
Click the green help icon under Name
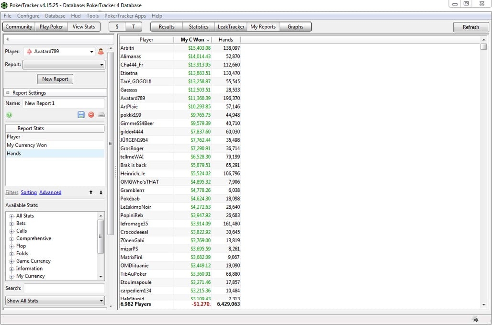point(9,115)
